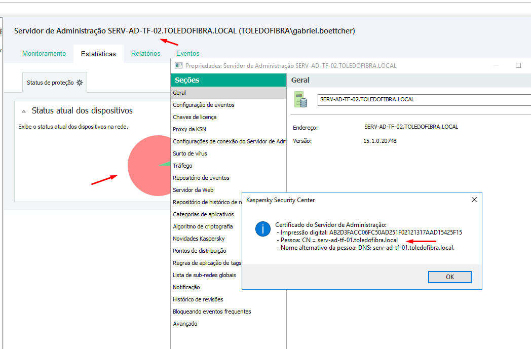Click the 'Seções' panel header

tap(229, 80)
